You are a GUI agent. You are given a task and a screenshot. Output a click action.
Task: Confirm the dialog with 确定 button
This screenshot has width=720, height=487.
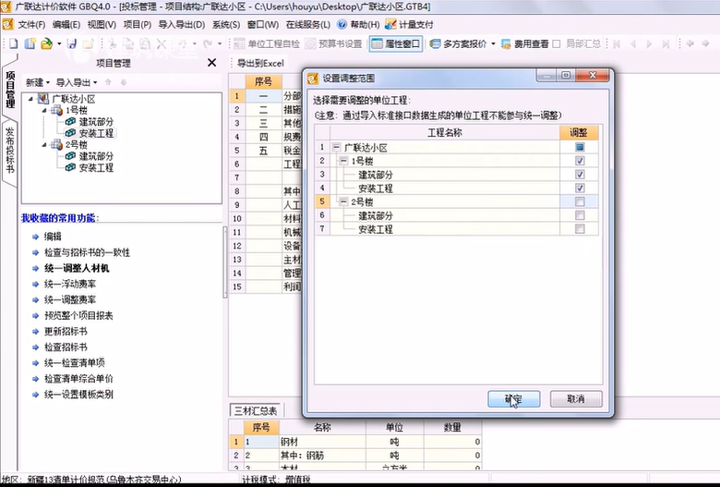click(514, 398)
